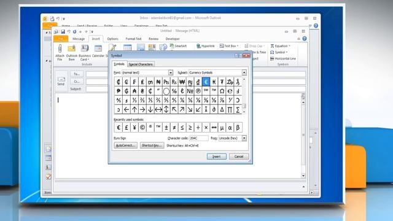Open Tasks in Outlook navigation pane

pos(49,176)
